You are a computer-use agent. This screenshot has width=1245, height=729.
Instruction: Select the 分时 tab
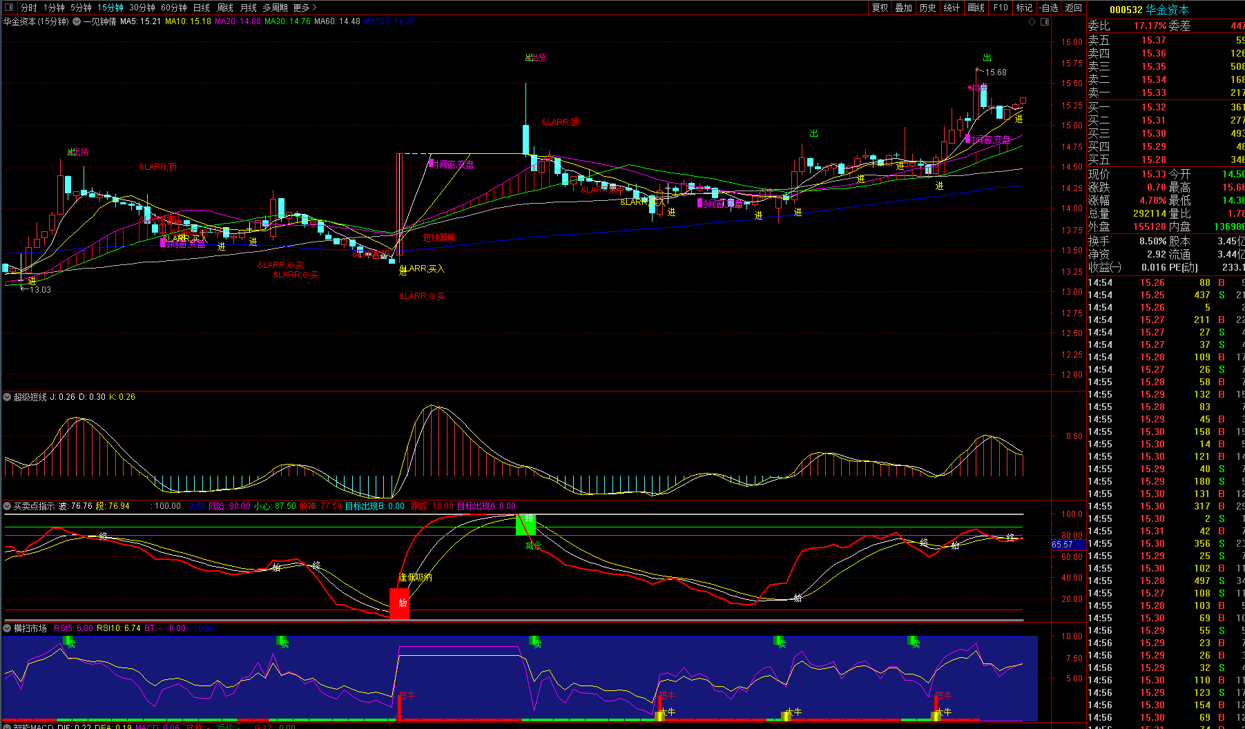(x=28, y=8)
